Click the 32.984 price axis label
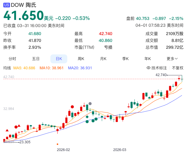The width and height of the screenshot is (187, 154). (x=9, y=109)
